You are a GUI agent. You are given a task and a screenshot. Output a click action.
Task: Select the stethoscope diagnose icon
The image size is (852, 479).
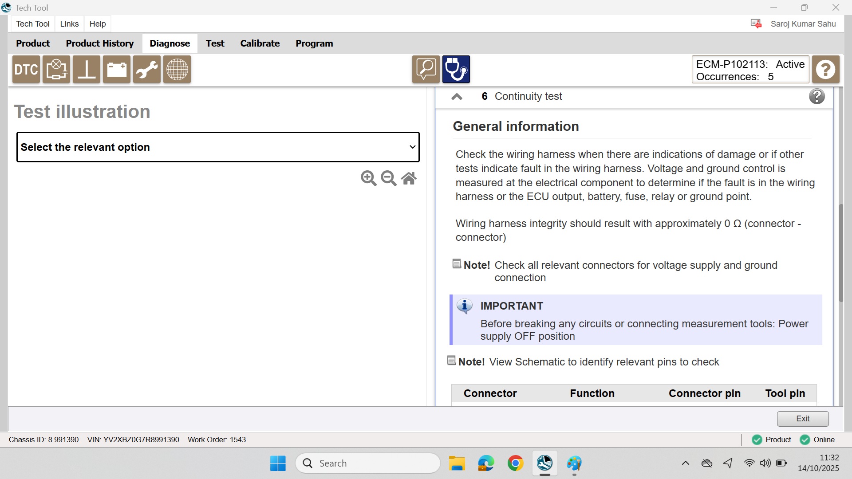pyautogui.click(x=456, y=70)
